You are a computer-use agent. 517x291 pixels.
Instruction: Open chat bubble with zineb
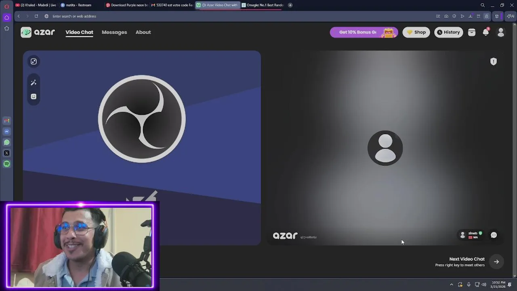tap(494, 235)
